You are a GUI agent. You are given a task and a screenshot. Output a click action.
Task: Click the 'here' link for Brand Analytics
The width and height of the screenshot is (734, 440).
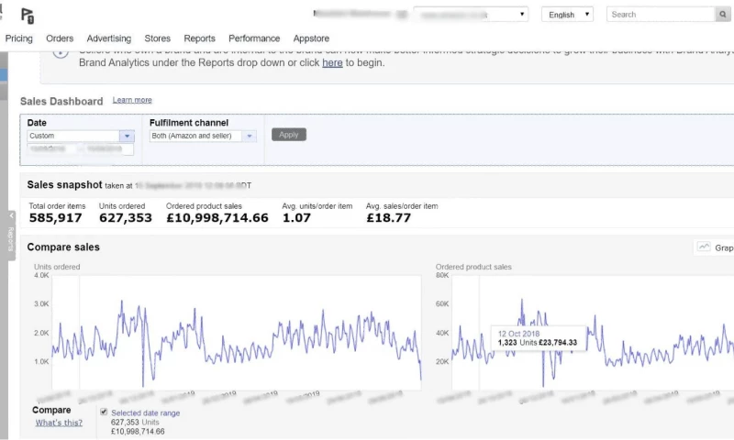click(332, 62)
